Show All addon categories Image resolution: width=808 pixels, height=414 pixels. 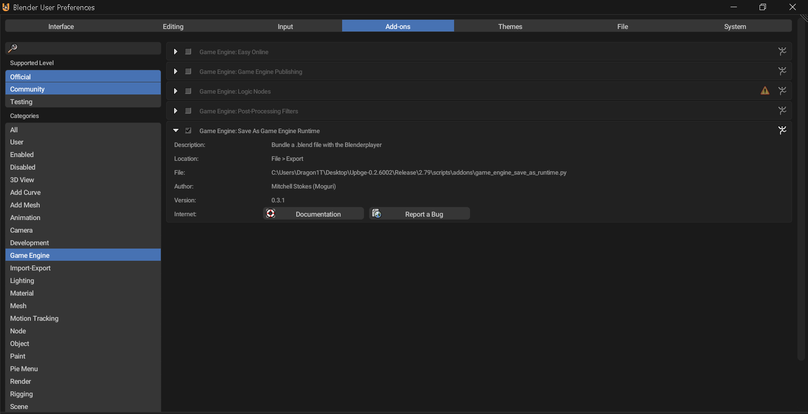click(x=83, y=130)
